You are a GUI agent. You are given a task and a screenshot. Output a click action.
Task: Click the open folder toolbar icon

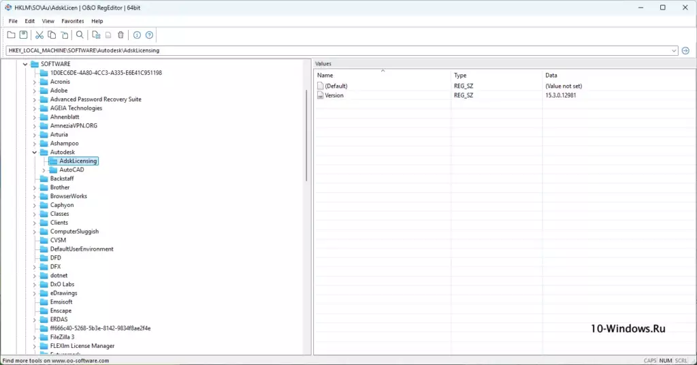coord(11,35)
